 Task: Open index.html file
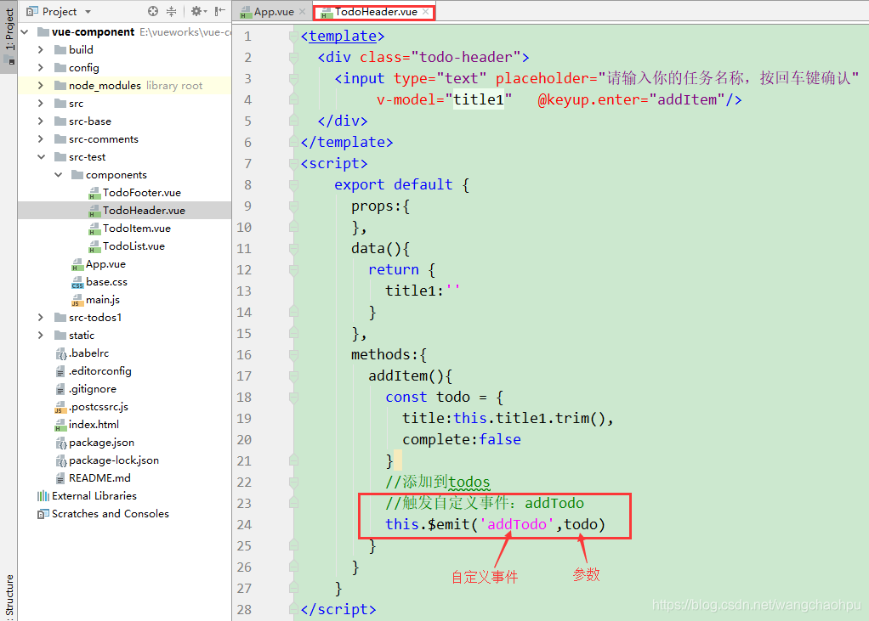[x=94, y=425]
